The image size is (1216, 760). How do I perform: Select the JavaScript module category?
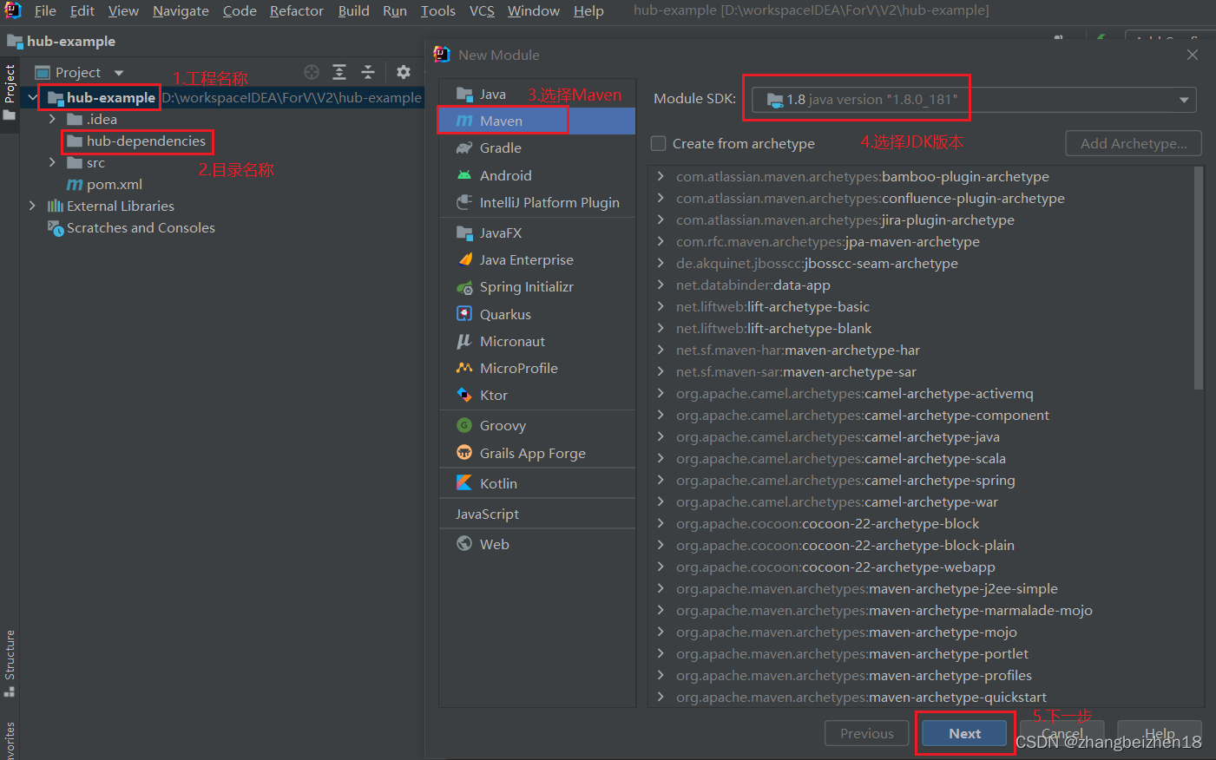536,514
